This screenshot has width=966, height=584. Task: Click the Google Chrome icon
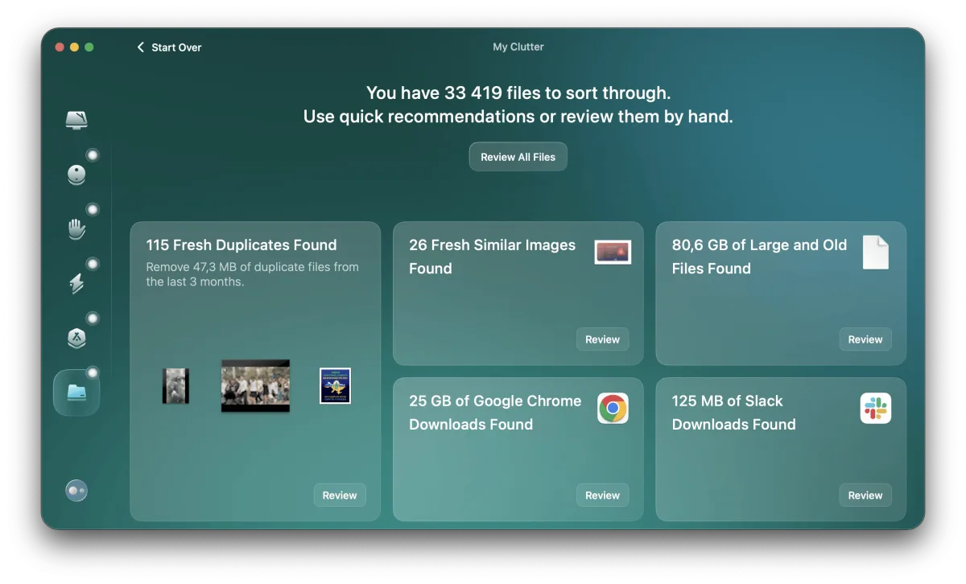point(613,409)
